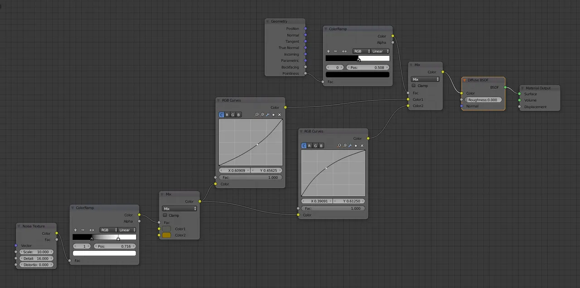This screenshot has width=580, height=288.
Task: Click the Surface input socket on Material Output
Action: [x=519, y=94]
